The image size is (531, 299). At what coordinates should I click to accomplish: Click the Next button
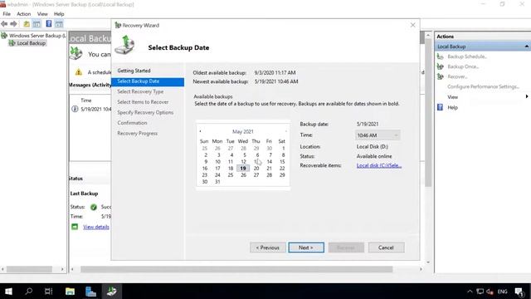click(x=306, y=248)
